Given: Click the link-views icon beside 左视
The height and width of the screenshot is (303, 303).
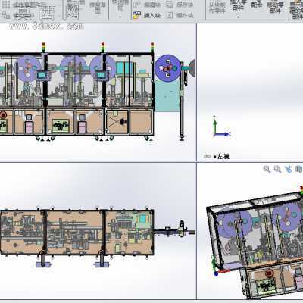Looking at the screenshot, I should pos(208,157).
